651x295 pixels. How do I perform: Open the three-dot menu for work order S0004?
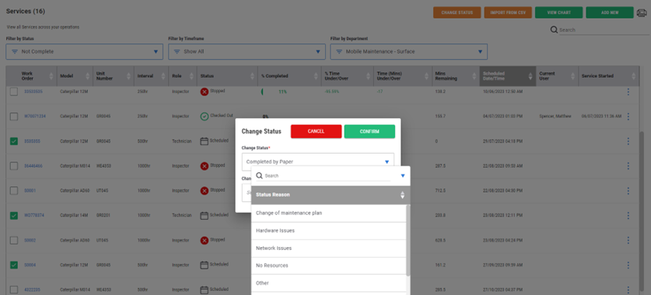click(x=628, y=265)
